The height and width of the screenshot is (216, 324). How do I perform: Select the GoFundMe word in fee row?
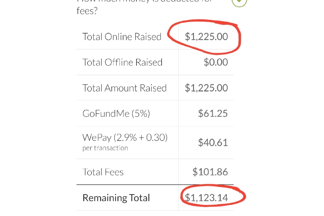click(x=106, y=113)
